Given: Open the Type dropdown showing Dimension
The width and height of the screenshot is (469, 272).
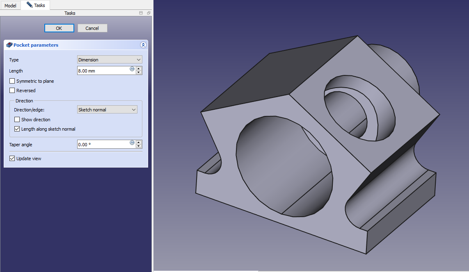Looking at the screenshot, I should [x=110, y=60].
